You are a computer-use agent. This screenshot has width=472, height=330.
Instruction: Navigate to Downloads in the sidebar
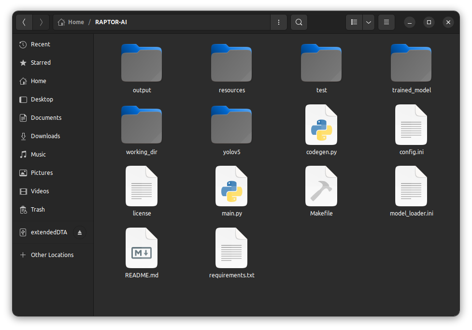click(45, 136)
